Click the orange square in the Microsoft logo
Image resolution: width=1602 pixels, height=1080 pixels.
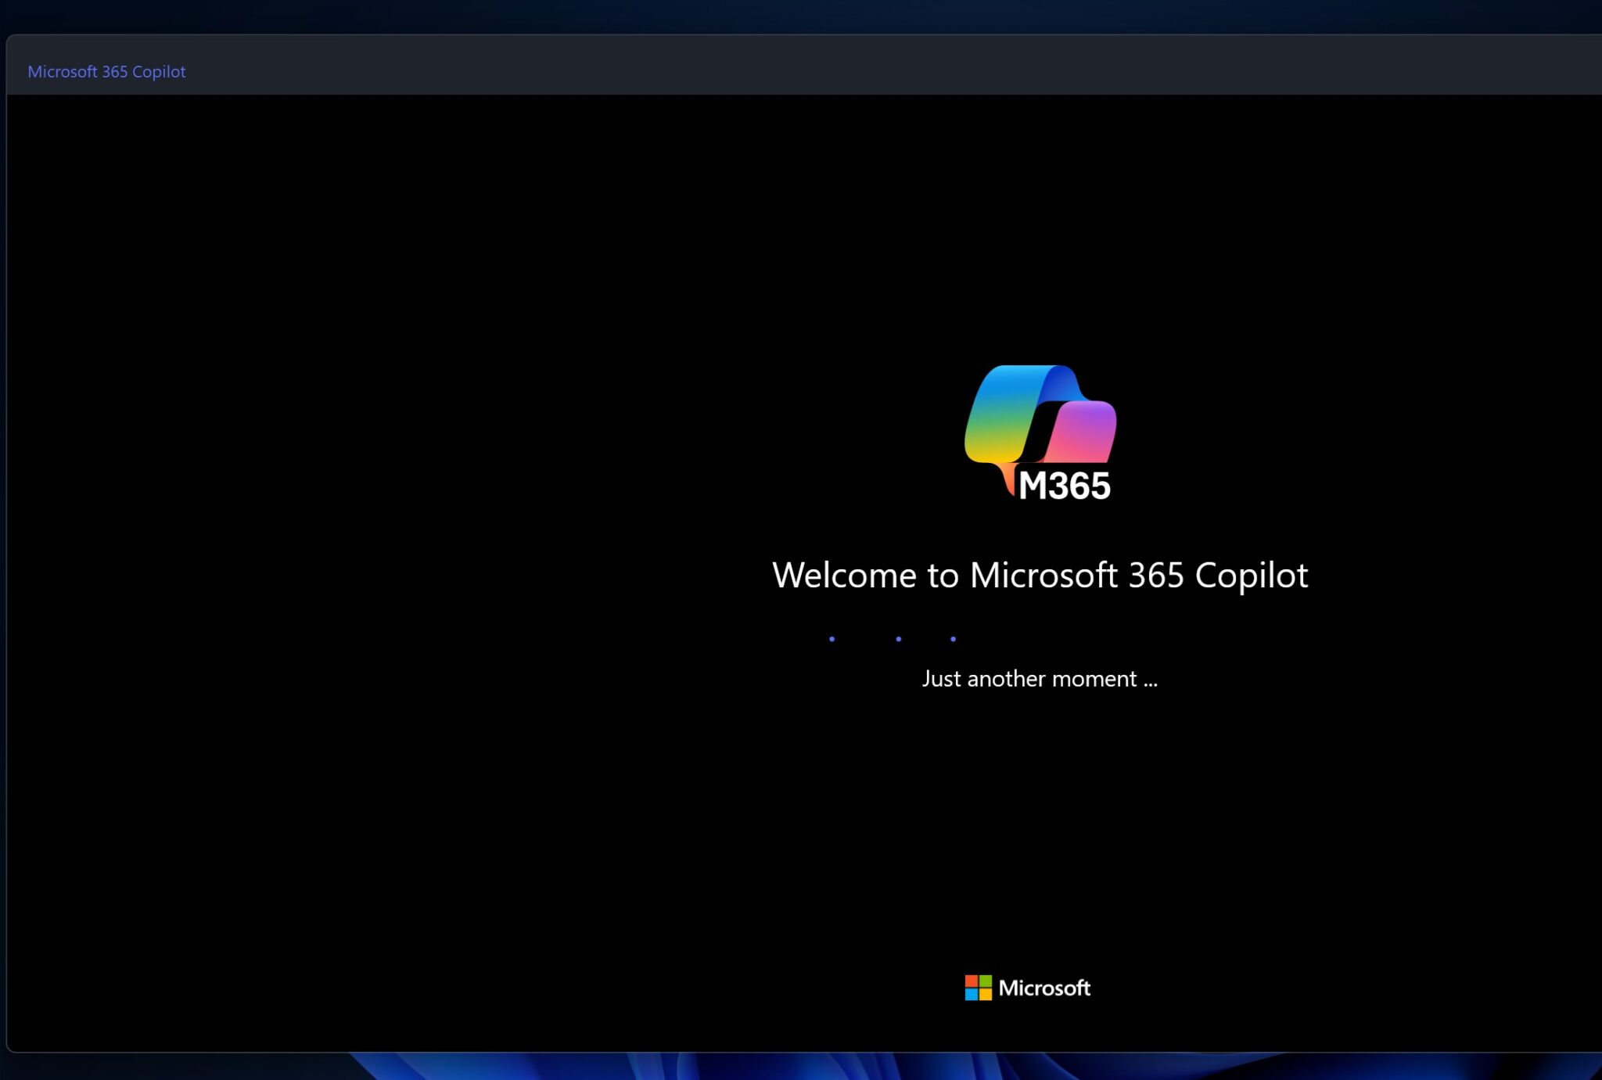986,995
